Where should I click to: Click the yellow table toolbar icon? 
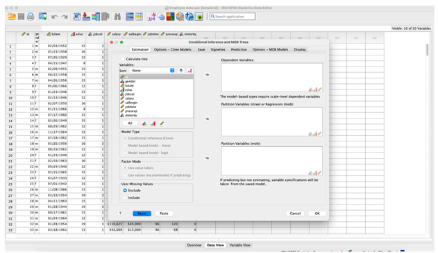tap(139, 17)
